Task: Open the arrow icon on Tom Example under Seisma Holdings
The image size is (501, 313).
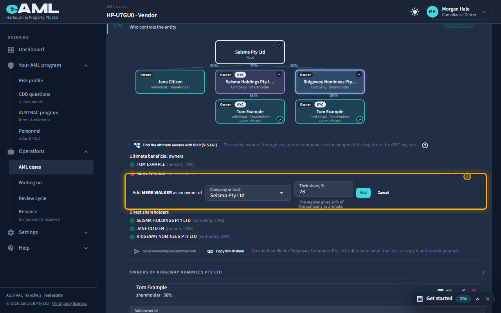Action: pos(280,119)
